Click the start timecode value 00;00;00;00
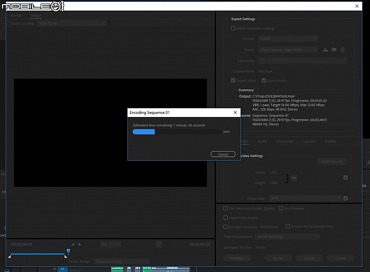Screen dimensions: 370x272 tap(269, 227)
